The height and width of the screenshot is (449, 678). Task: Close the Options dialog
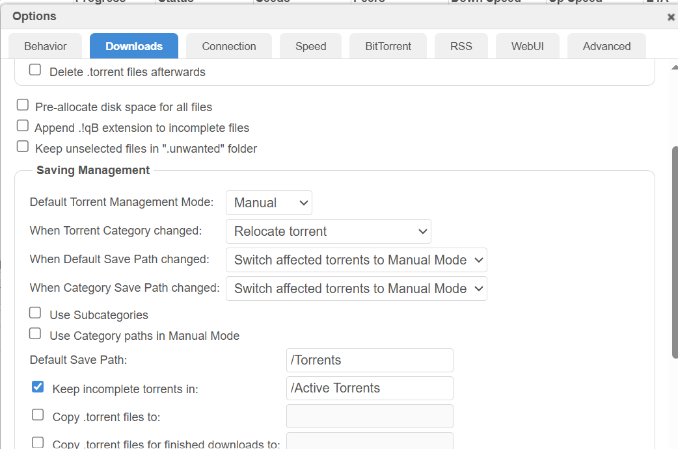pos(671,18)
